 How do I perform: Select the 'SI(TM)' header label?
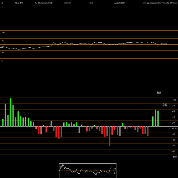[x=68, y=3]
